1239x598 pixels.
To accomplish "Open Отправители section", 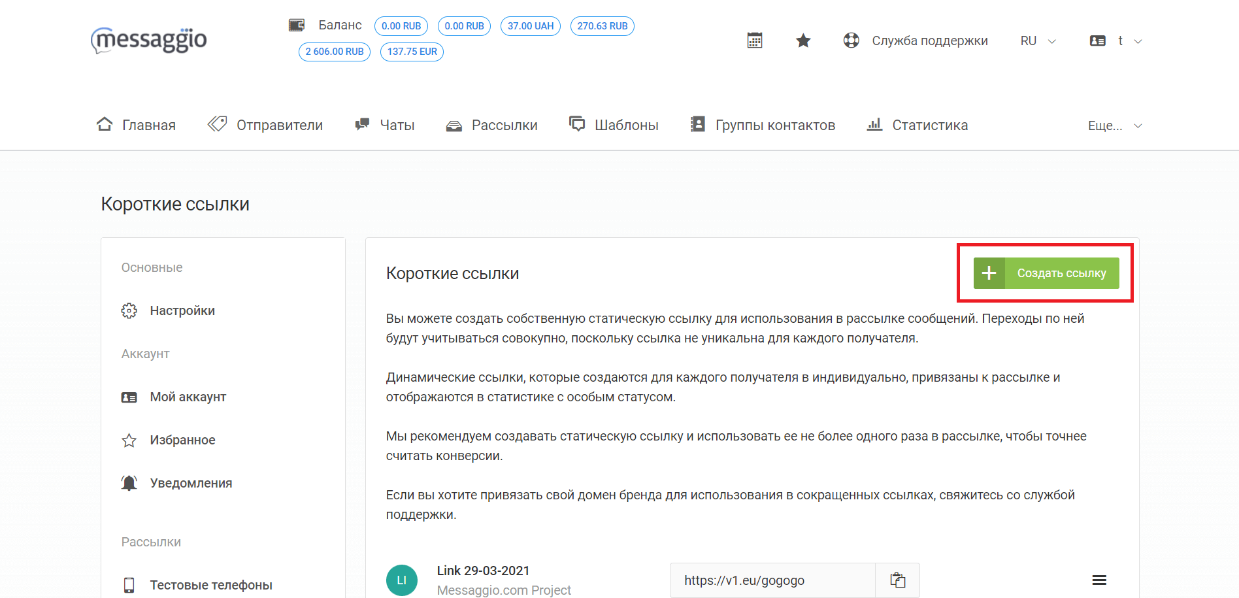I will point(280,125).
